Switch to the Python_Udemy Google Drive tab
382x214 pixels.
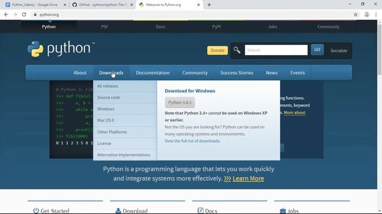[34, 5]
